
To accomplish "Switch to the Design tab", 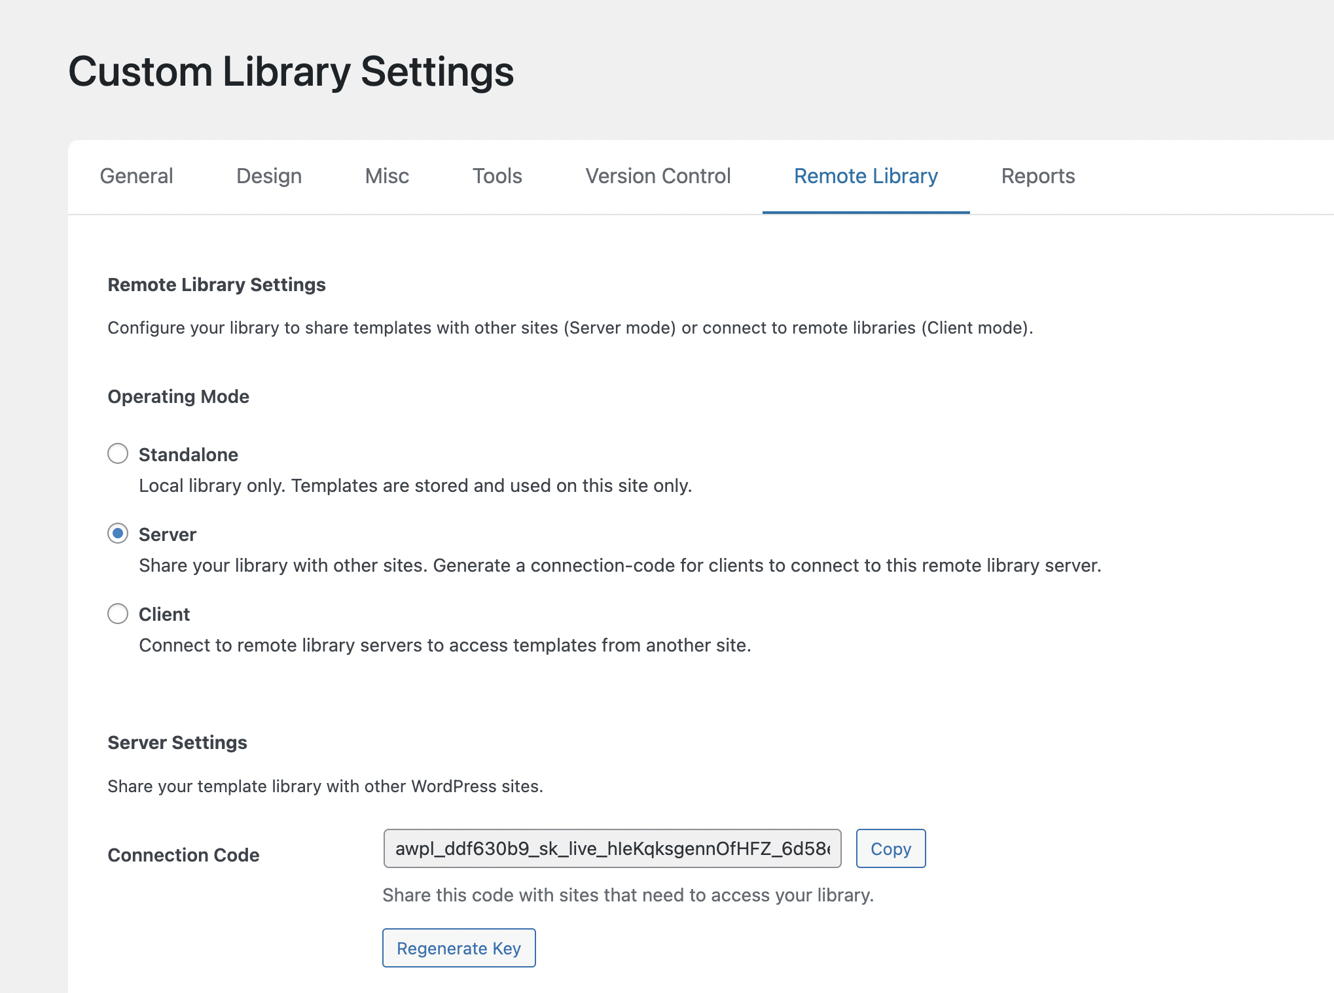I will point(269,176).
